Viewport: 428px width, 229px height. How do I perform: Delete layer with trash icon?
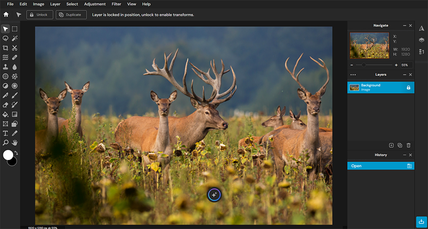point(409,145)
